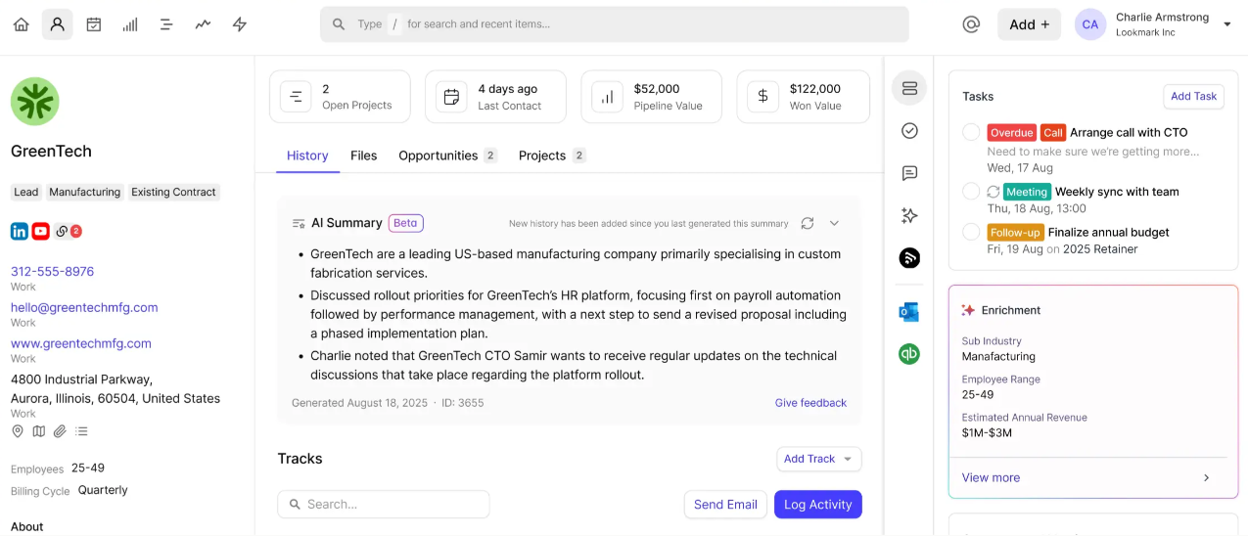Screen dimensions: 1248x536
Task: Click the Send Email button
Action: point(725,505)
